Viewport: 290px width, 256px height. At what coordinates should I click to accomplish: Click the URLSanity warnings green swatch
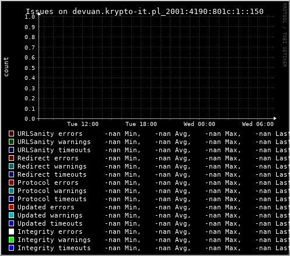[x=12, y=142]
